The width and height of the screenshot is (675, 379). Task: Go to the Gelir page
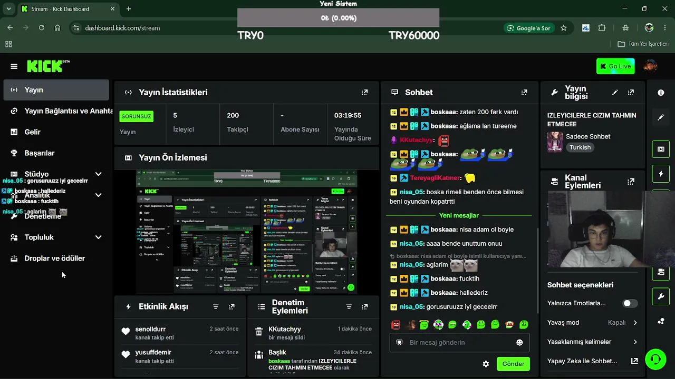pyautogui.click(x=56, y=132)
